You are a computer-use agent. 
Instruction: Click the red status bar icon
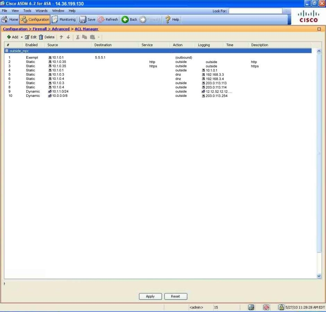[x=266, y=307]
